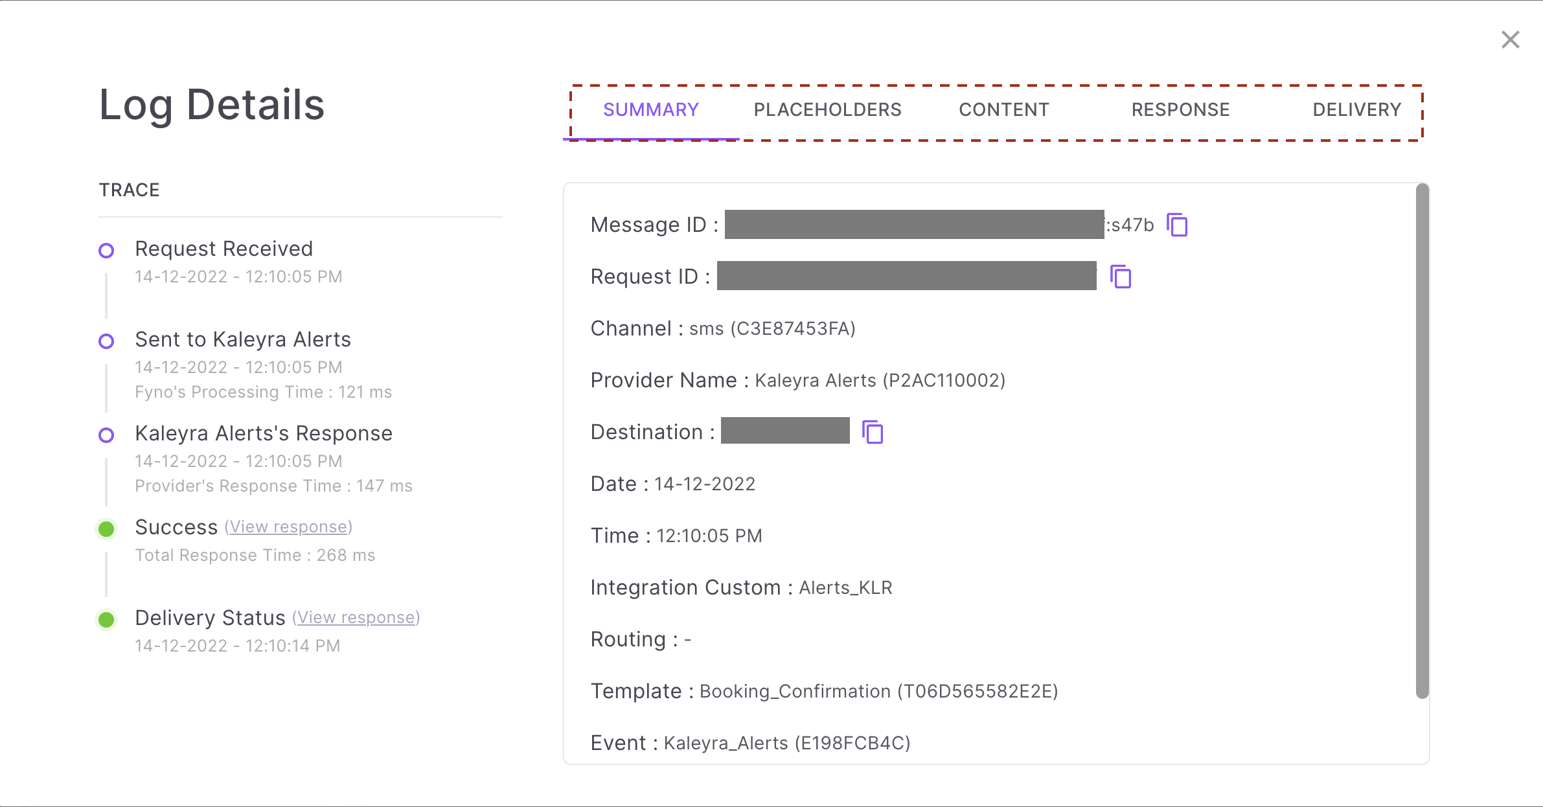
Task: Click the Sent to Kaleyra Alerts trace circle
Action: [106, 341]
